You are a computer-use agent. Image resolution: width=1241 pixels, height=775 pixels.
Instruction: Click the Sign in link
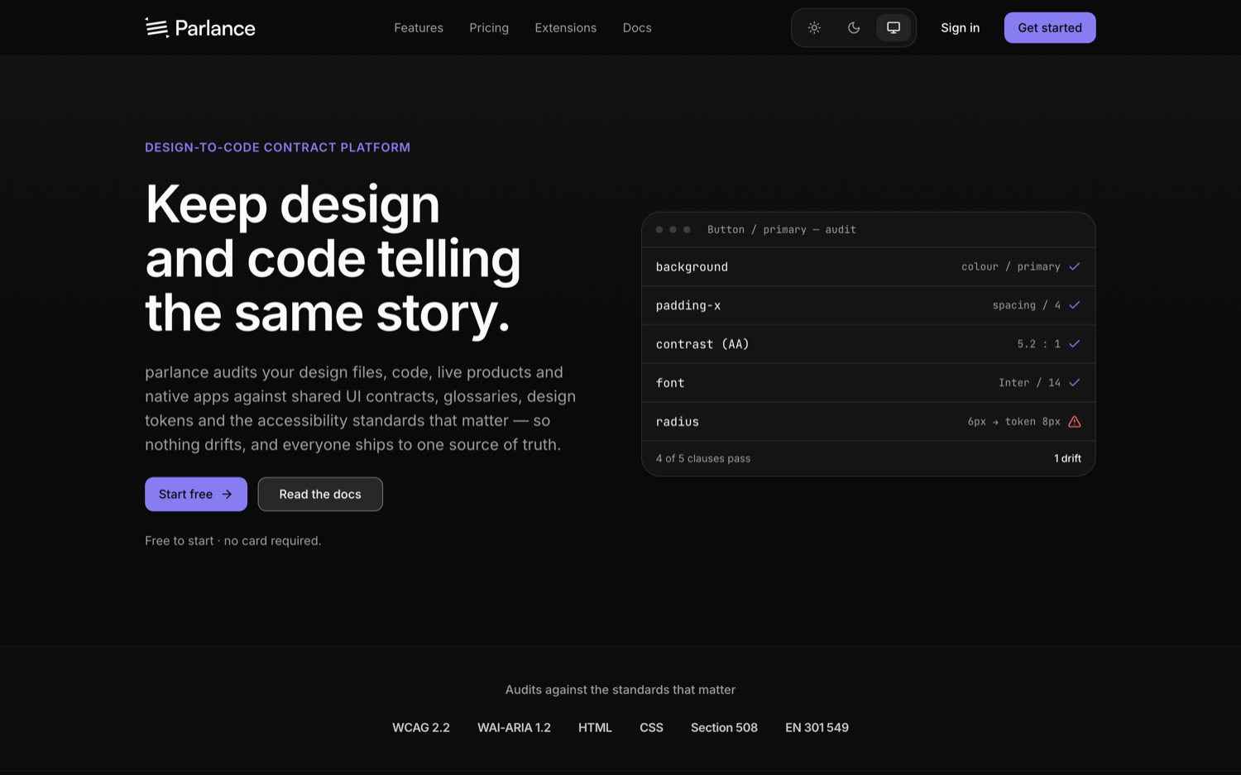pyautogui.click(x=960, y=27)
